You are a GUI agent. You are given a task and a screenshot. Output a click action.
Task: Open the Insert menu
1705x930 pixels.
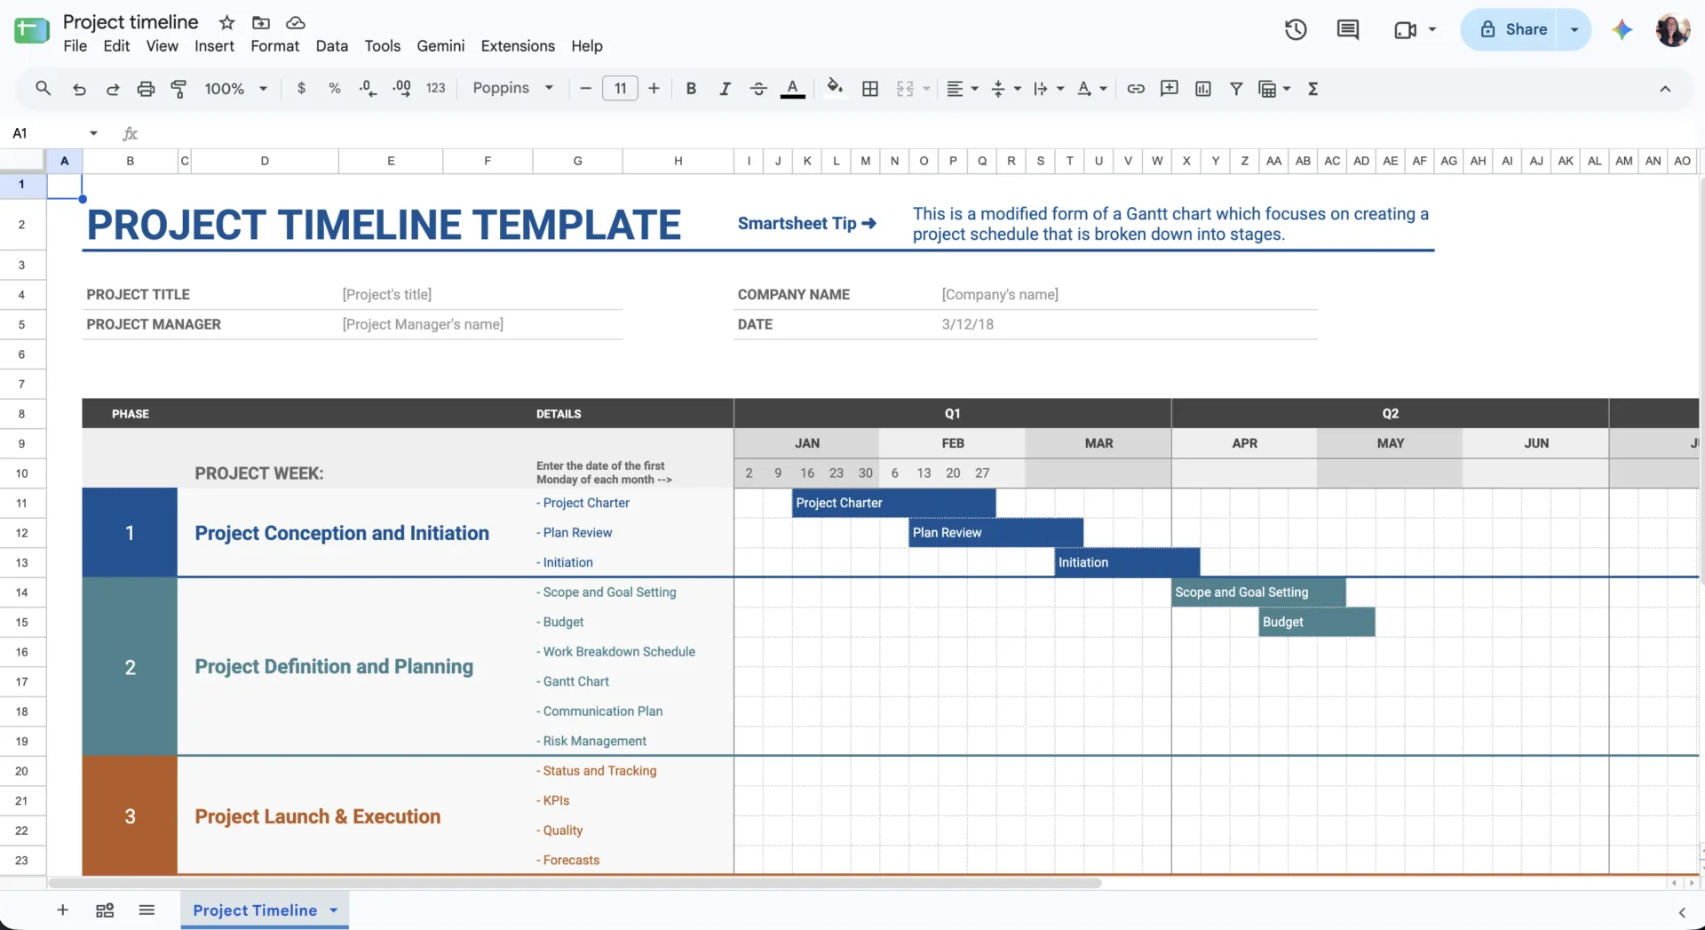(214, 46)
